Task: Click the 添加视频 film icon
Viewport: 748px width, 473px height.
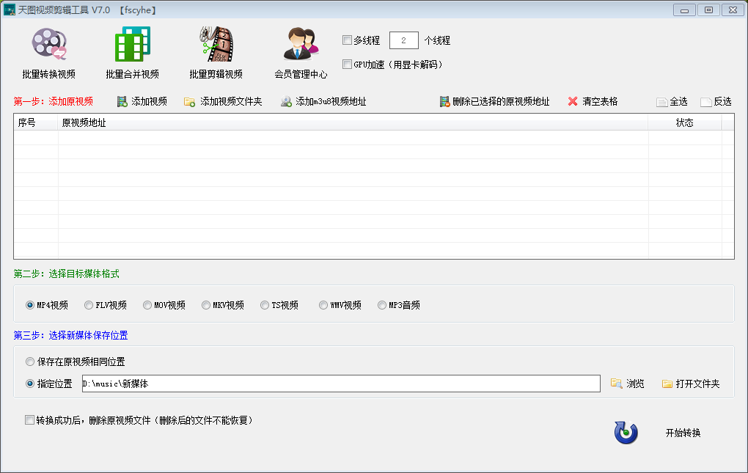Action: click(x=122, y=101)
